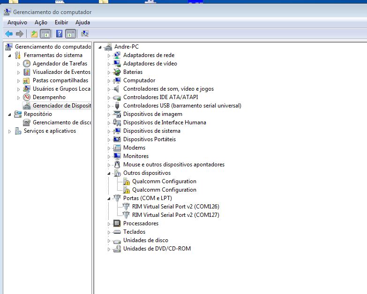Toggle the Show/Hide action pane icon
The width and height of the screenshot is (367, 294).
pos(71,34)
